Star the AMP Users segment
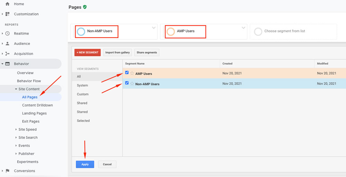 coord(132,73)
